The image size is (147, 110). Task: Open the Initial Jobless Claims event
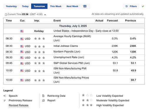[x=66, y=46]
